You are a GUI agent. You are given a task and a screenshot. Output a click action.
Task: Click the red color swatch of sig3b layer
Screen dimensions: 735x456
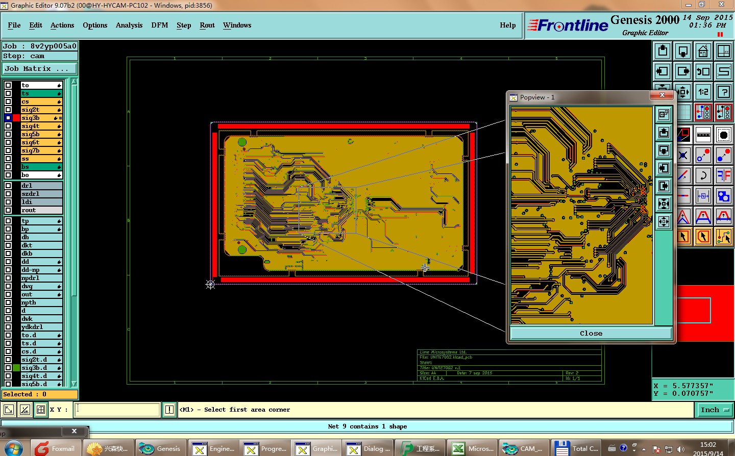(16, 118)
